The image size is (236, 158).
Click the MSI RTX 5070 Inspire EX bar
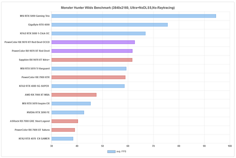71,104
